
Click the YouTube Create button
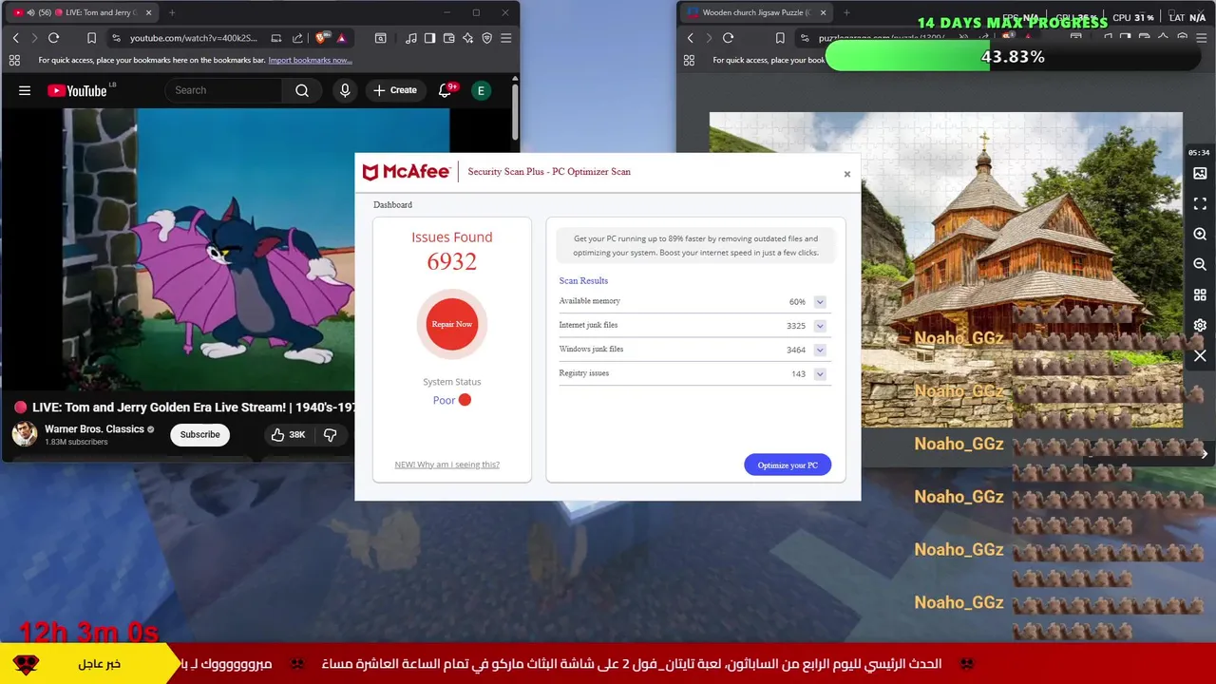click(395, 90)
